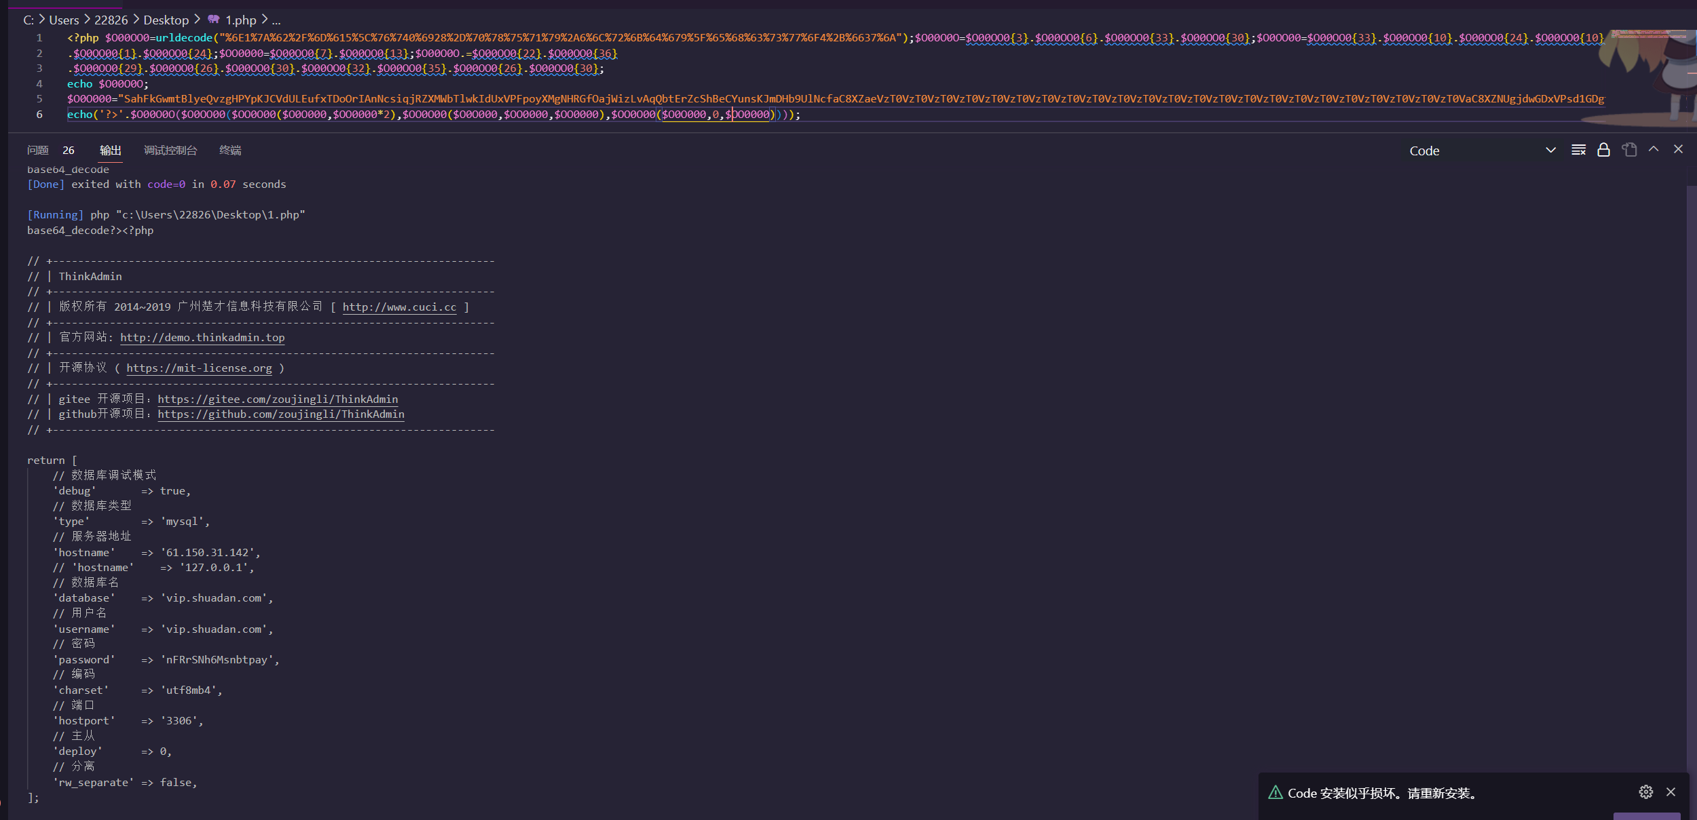Viewport: 1697px width, 820px height.
Task: Toggle the output scroll lock
Action: [x=1603, y=150]
